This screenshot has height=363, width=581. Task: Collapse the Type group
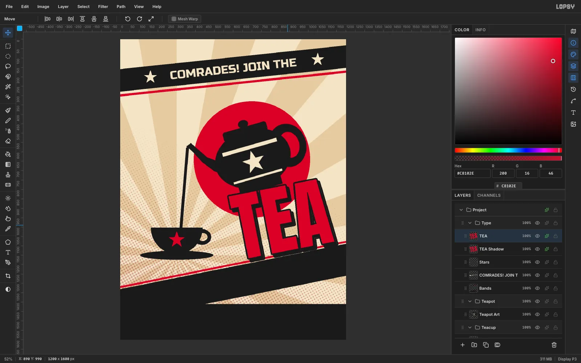tap(470, 223)
